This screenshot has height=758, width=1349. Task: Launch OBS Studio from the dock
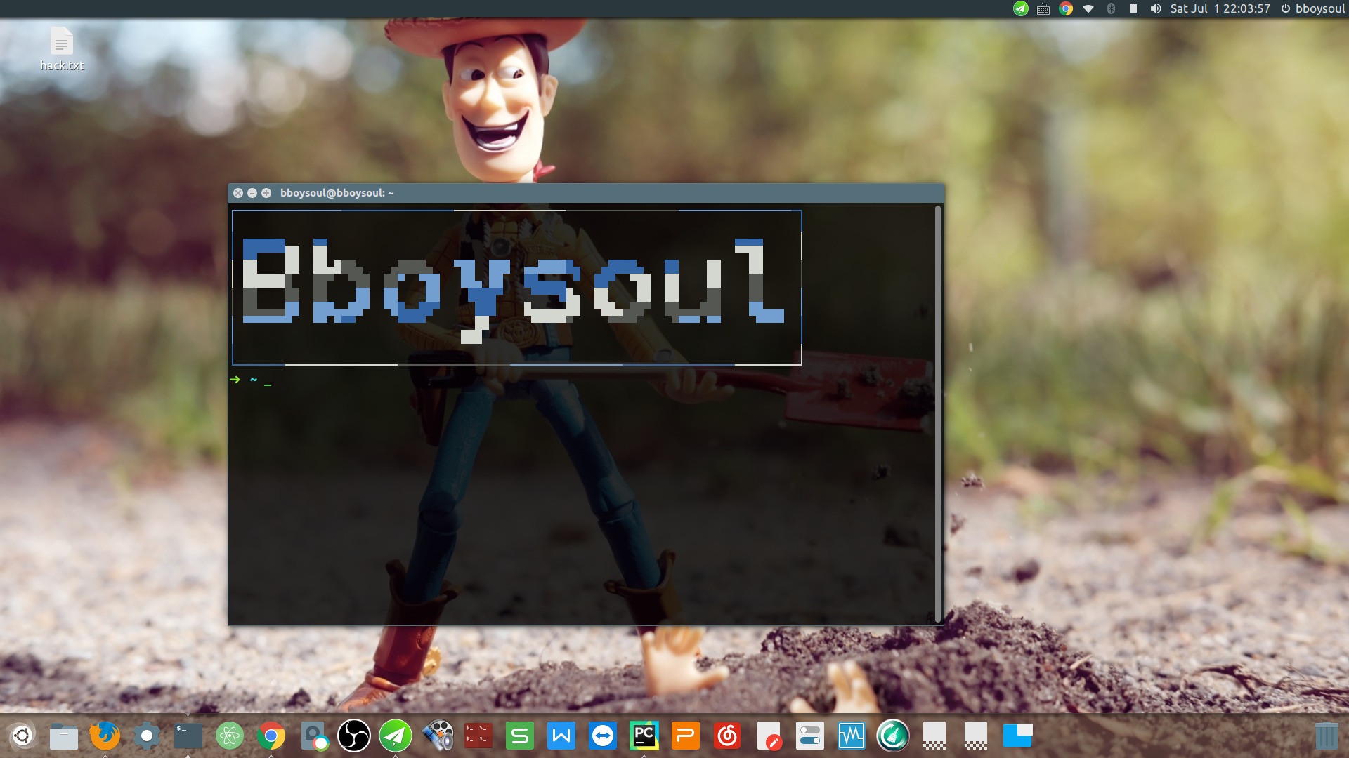click(354, 736)
